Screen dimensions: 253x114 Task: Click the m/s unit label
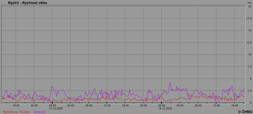pyautogui.click(x=249, y=3)
